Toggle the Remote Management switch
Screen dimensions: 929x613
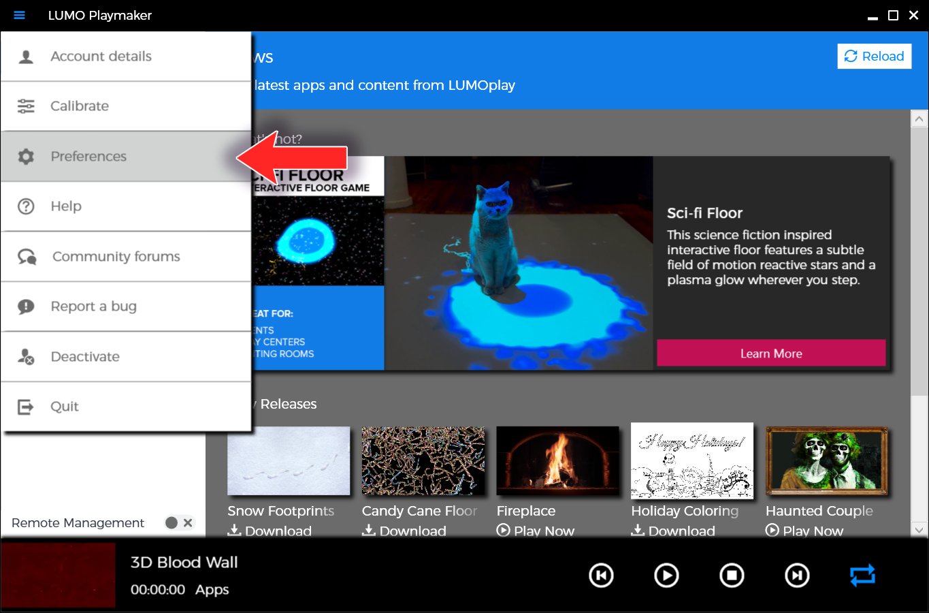pyautogui.click(x=180, y=522)
